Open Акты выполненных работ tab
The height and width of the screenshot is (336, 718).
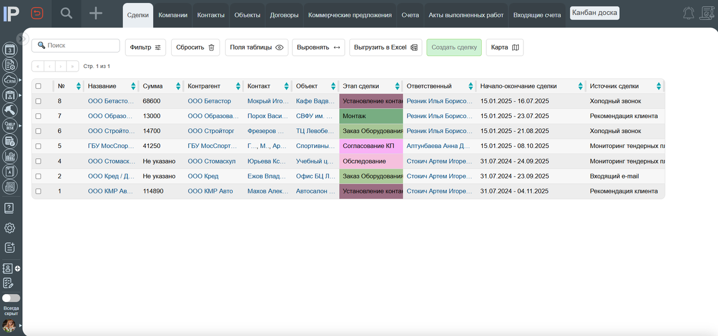[x=466, y=15]
